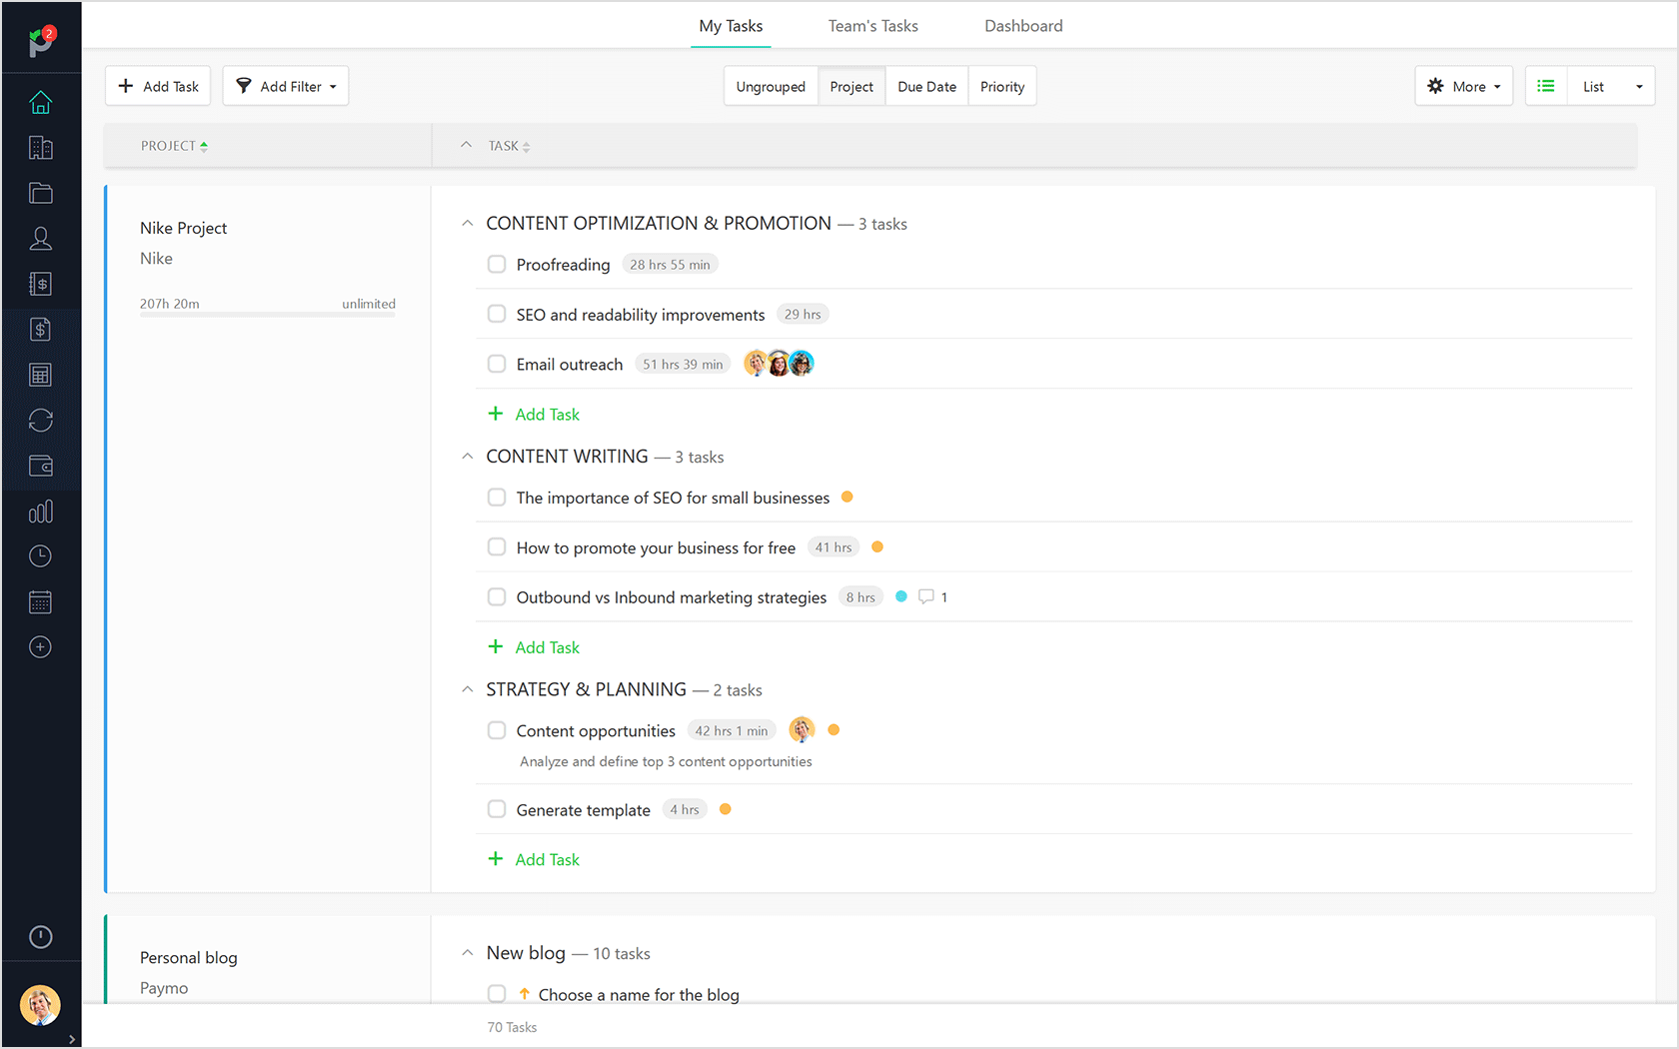Select the Due Date grouping tab
This screenshot has width=1679, height=1049.
(x=926, y=86)
